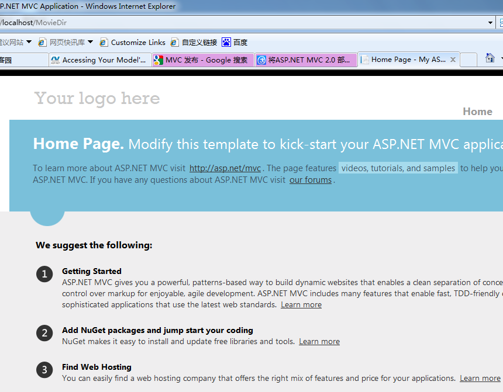503x392 pixels.
Task: Switch to the Accessing Your Model tab
Action: (100, 60)
